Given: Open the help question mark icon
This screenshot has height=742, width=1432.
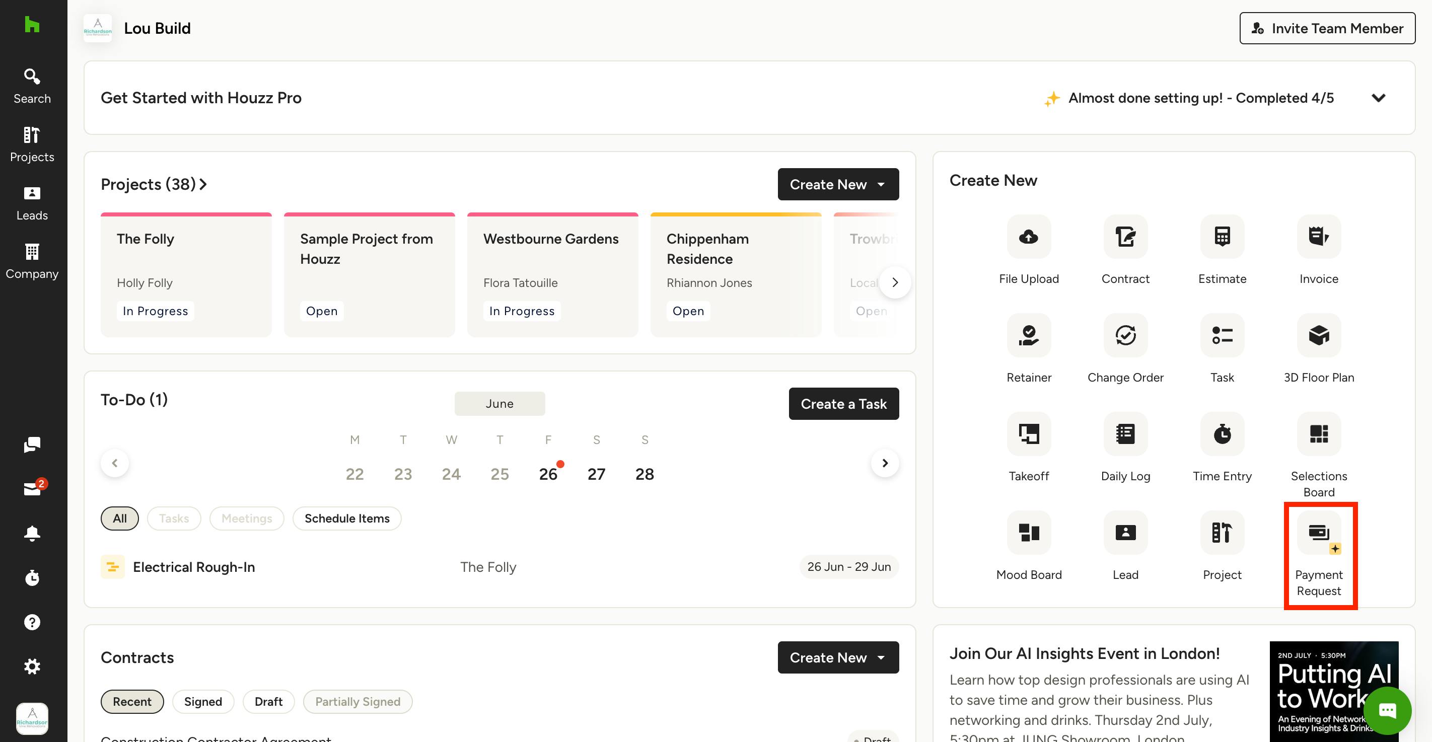Looking at the screenshot, I should pos(32,622).
